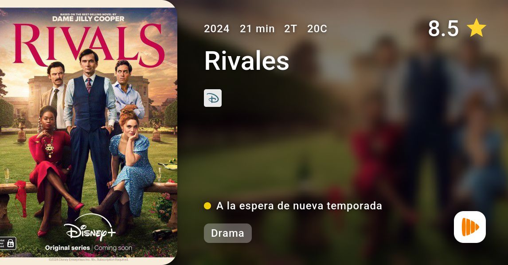The height and width of the screenshot is (265, 508).
Task: Click 'A la espera de nueva temporada' status
Action: [x=299, y=206]
